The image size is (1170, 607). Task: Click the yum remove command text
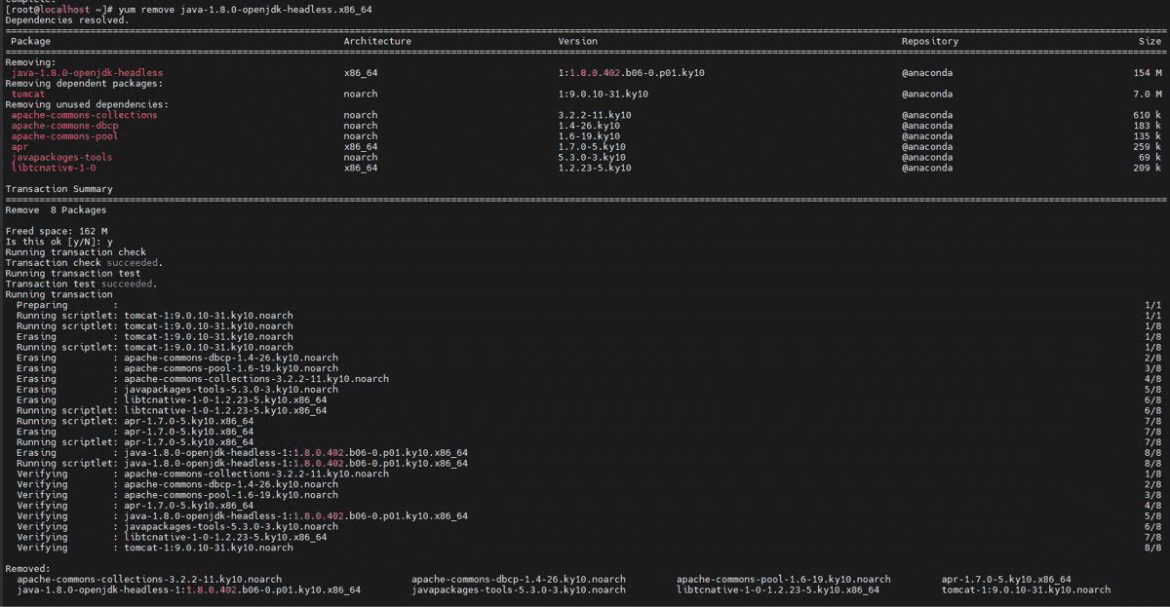coord(245,9)
